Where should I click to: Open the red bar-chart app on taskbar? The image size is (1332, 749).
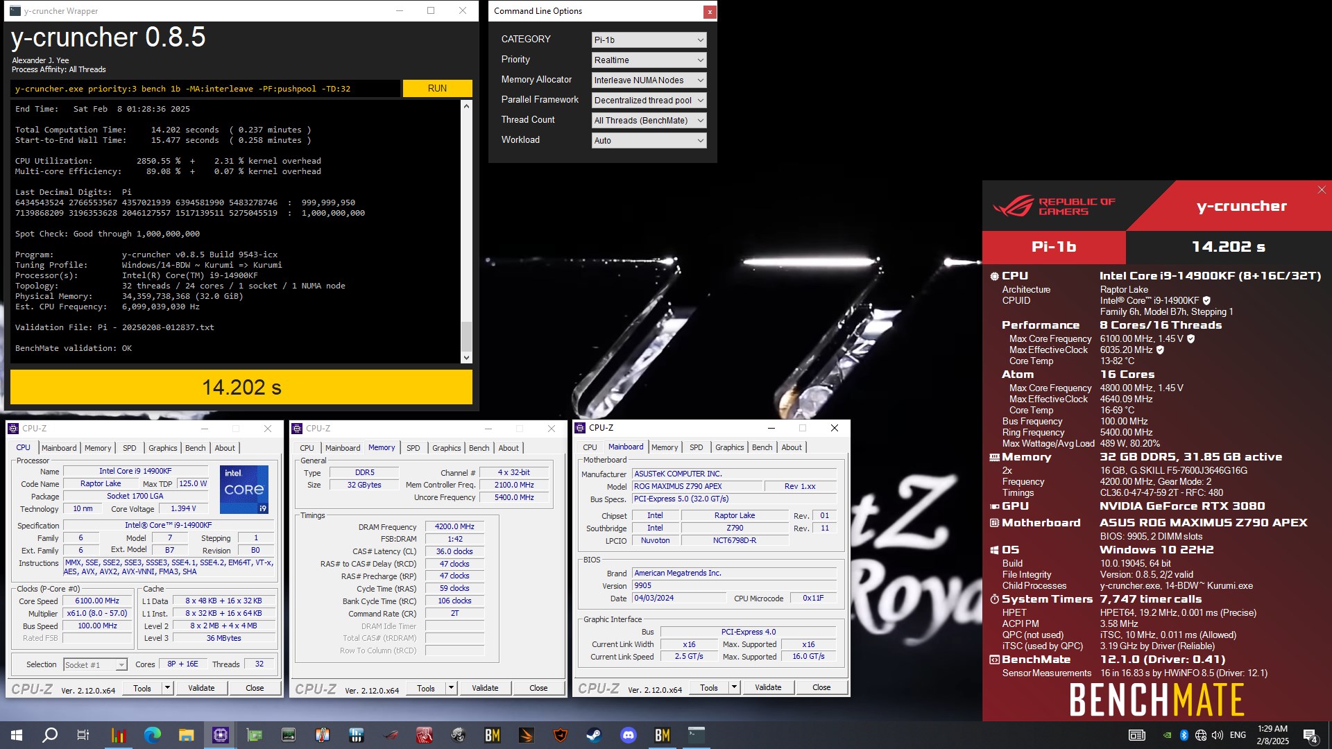click(x=118, y=735)
